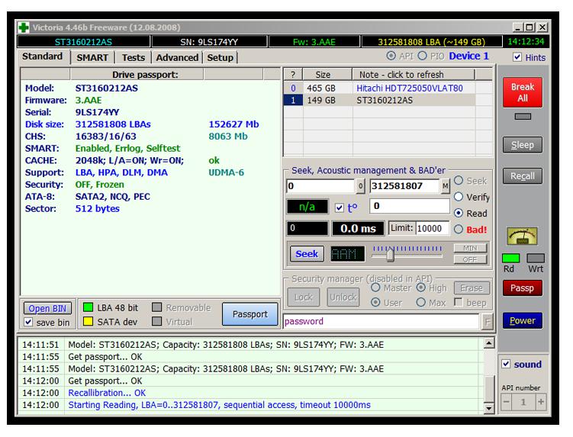Viewport: 573px width, 437px height.
Task: Click the F button beside password field
Action: pos(487,322)
